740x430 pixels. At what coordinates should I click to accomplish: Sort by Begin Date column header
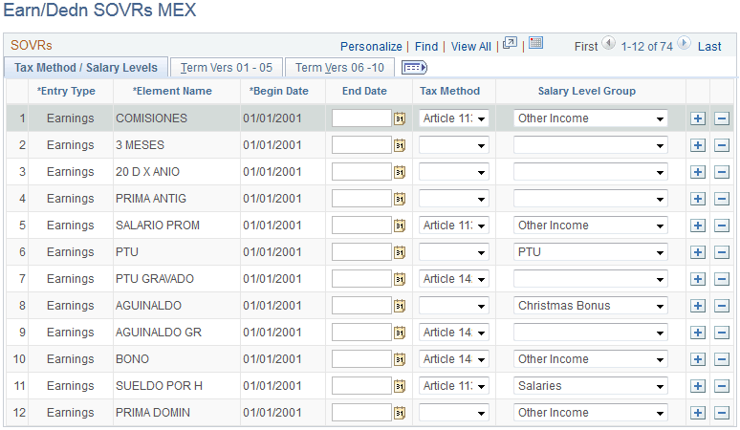279,91
